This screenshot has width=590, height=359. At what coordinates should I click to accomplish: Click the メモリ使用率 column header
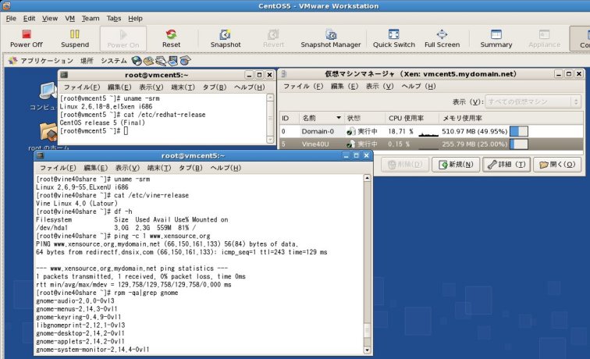(511, 118)
